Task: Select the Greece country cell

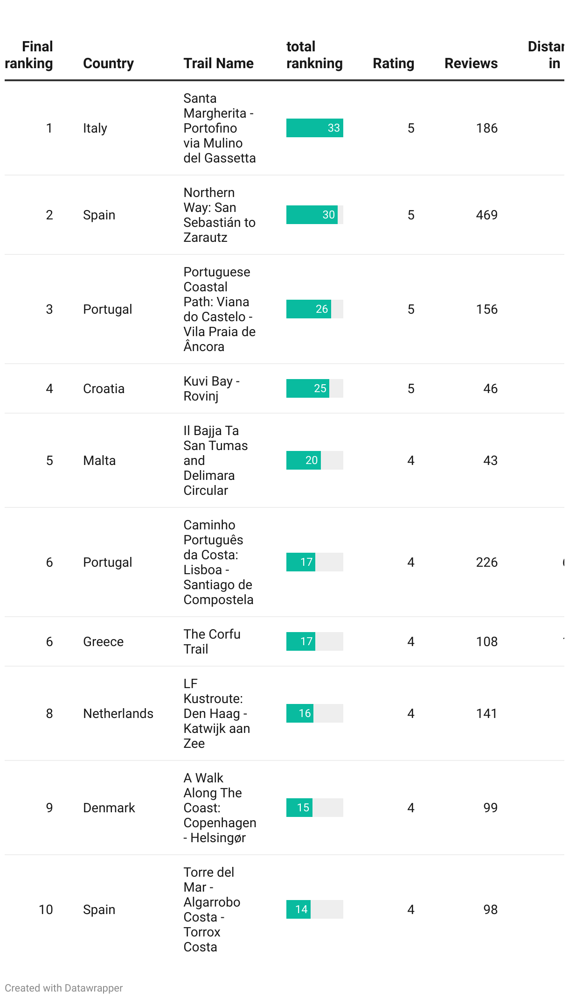Action: [103, 641]
